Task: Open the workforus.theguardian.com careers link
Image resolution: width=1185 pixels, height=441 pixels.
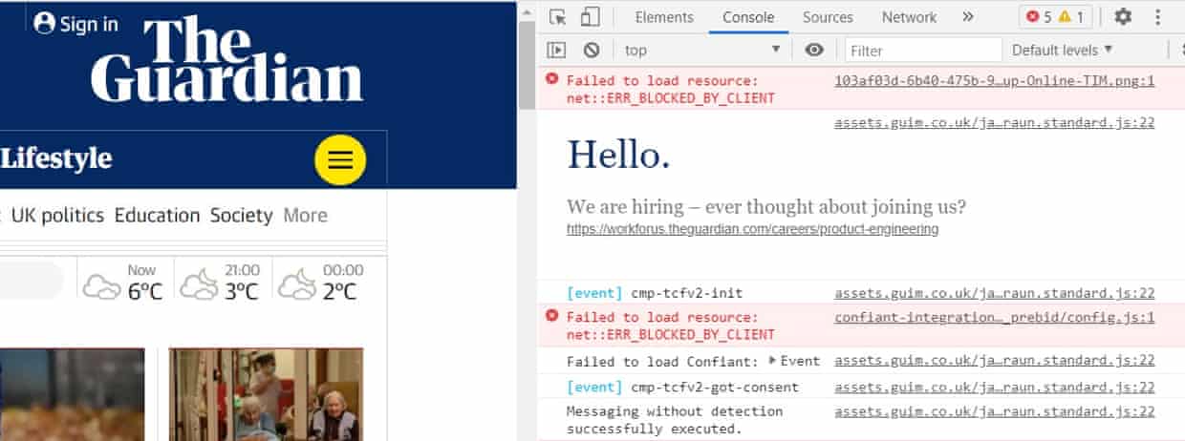Action: coord(752,229)
